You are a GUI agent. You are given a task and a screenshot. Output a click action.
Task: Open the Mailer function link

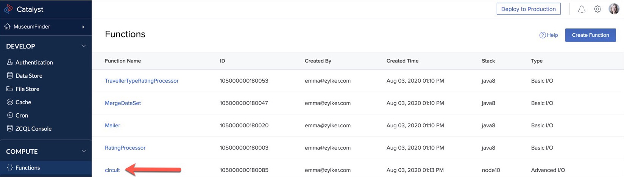tap(112, 125)
